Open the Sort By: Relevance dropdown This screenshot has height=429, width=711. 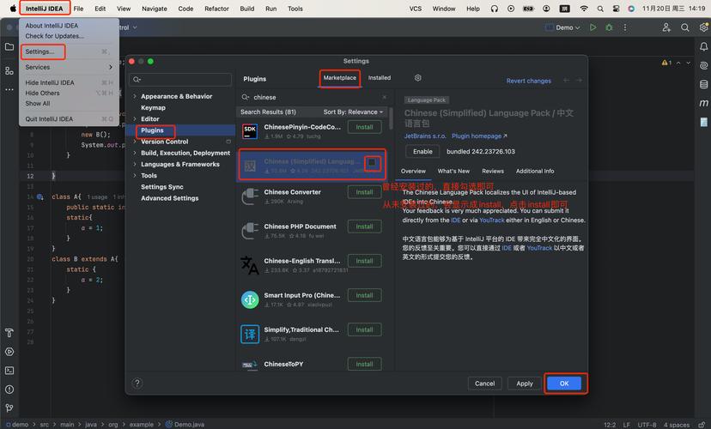pos(353,112)
